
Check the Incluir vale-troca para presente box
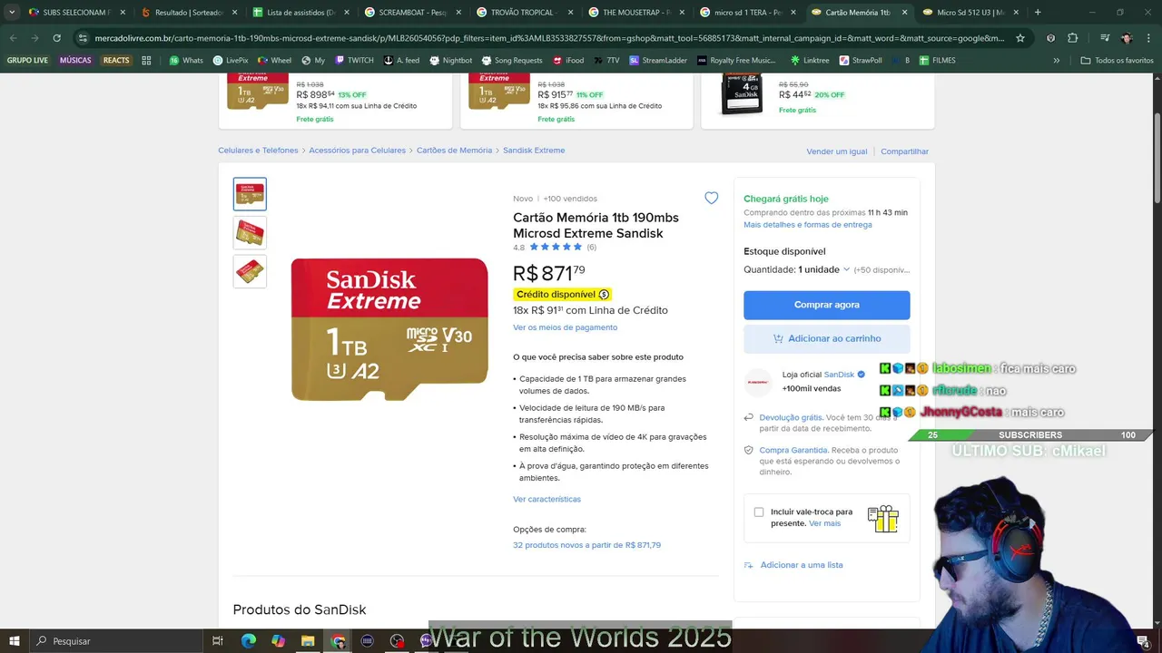tap(759, 512)
